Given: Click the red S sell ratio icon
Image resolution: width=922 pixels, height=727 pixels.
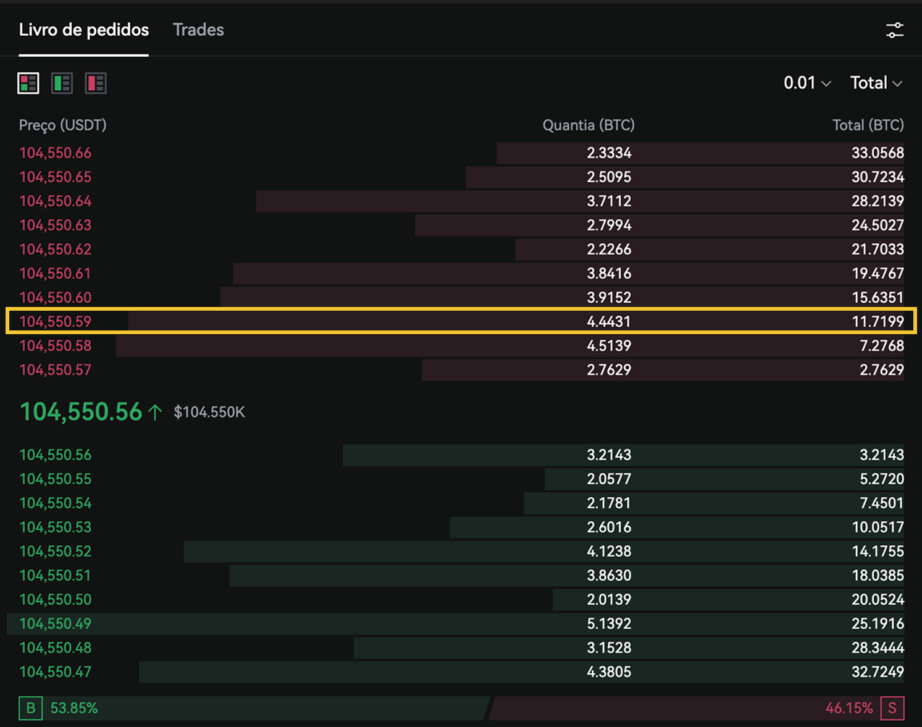Looking at the screenshot, I should [x=892, y=708].
